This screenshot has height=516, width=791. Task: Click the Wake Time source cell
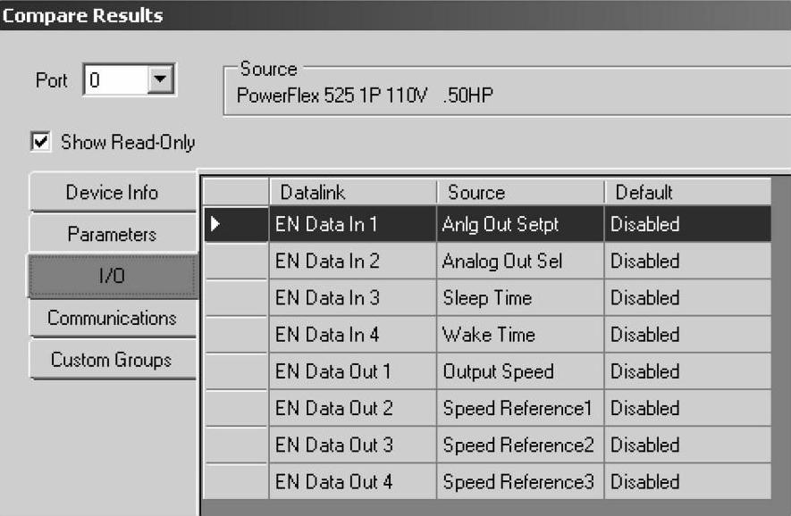pos(520,334)
